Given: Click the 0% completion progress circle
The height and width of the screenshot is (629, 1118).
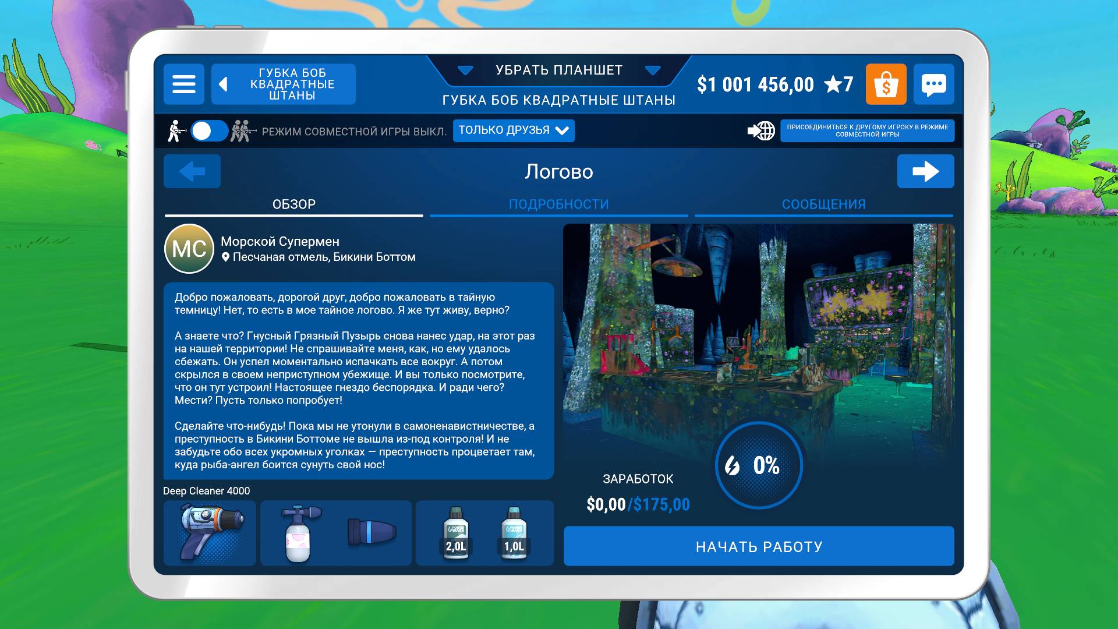Looking at the screenshot, I should pos(759,465).
